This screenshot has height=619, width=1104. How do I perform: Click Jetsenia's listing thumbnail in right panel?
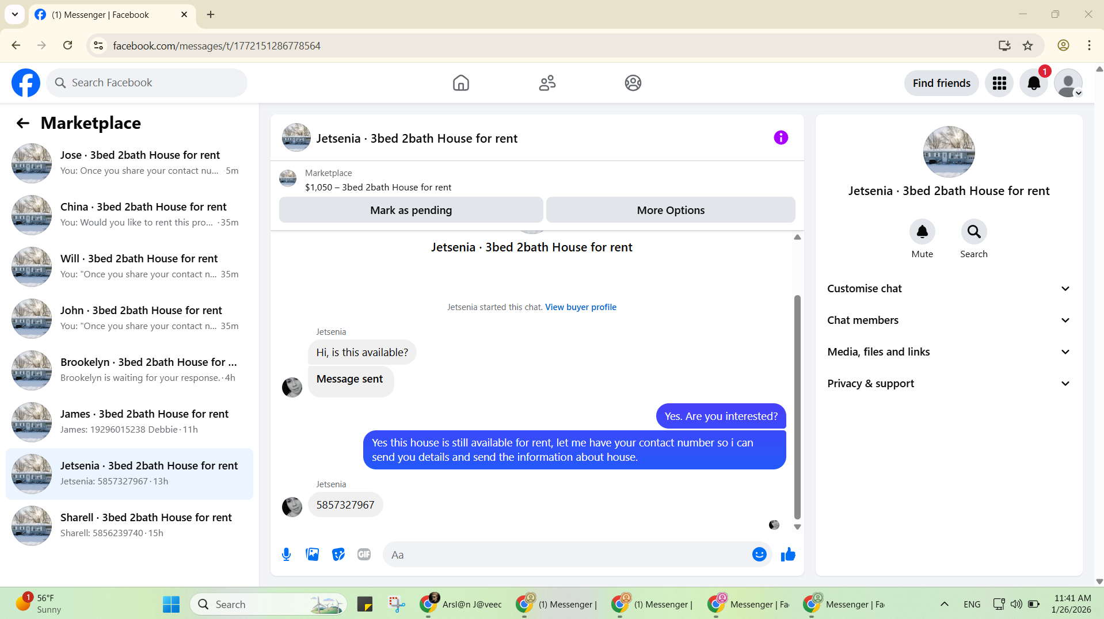tap(949, 152)
